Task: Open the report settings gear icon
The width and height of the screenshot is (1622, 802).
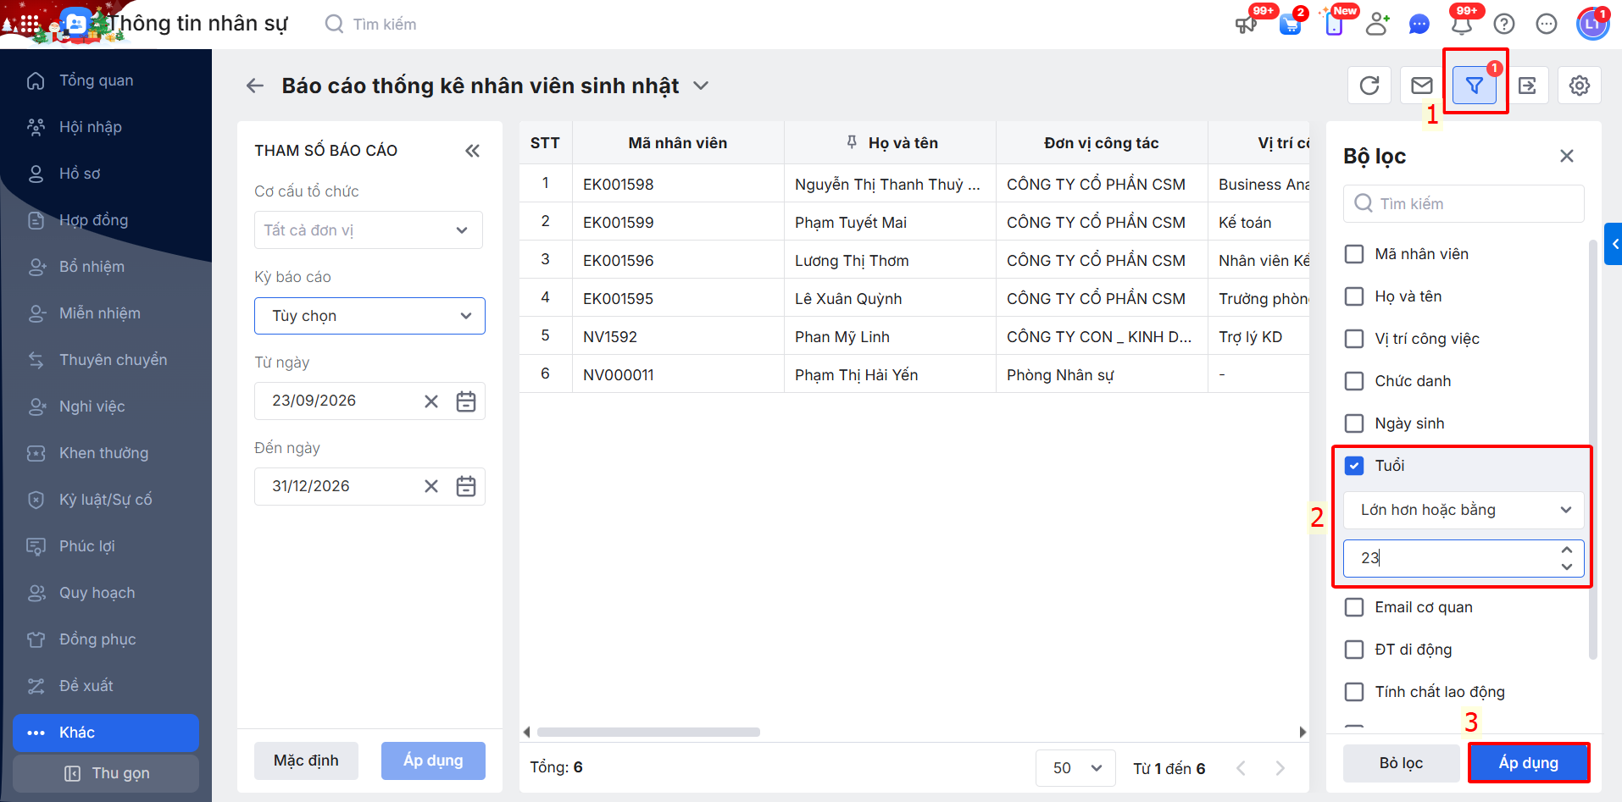Action: point(1580,86)
